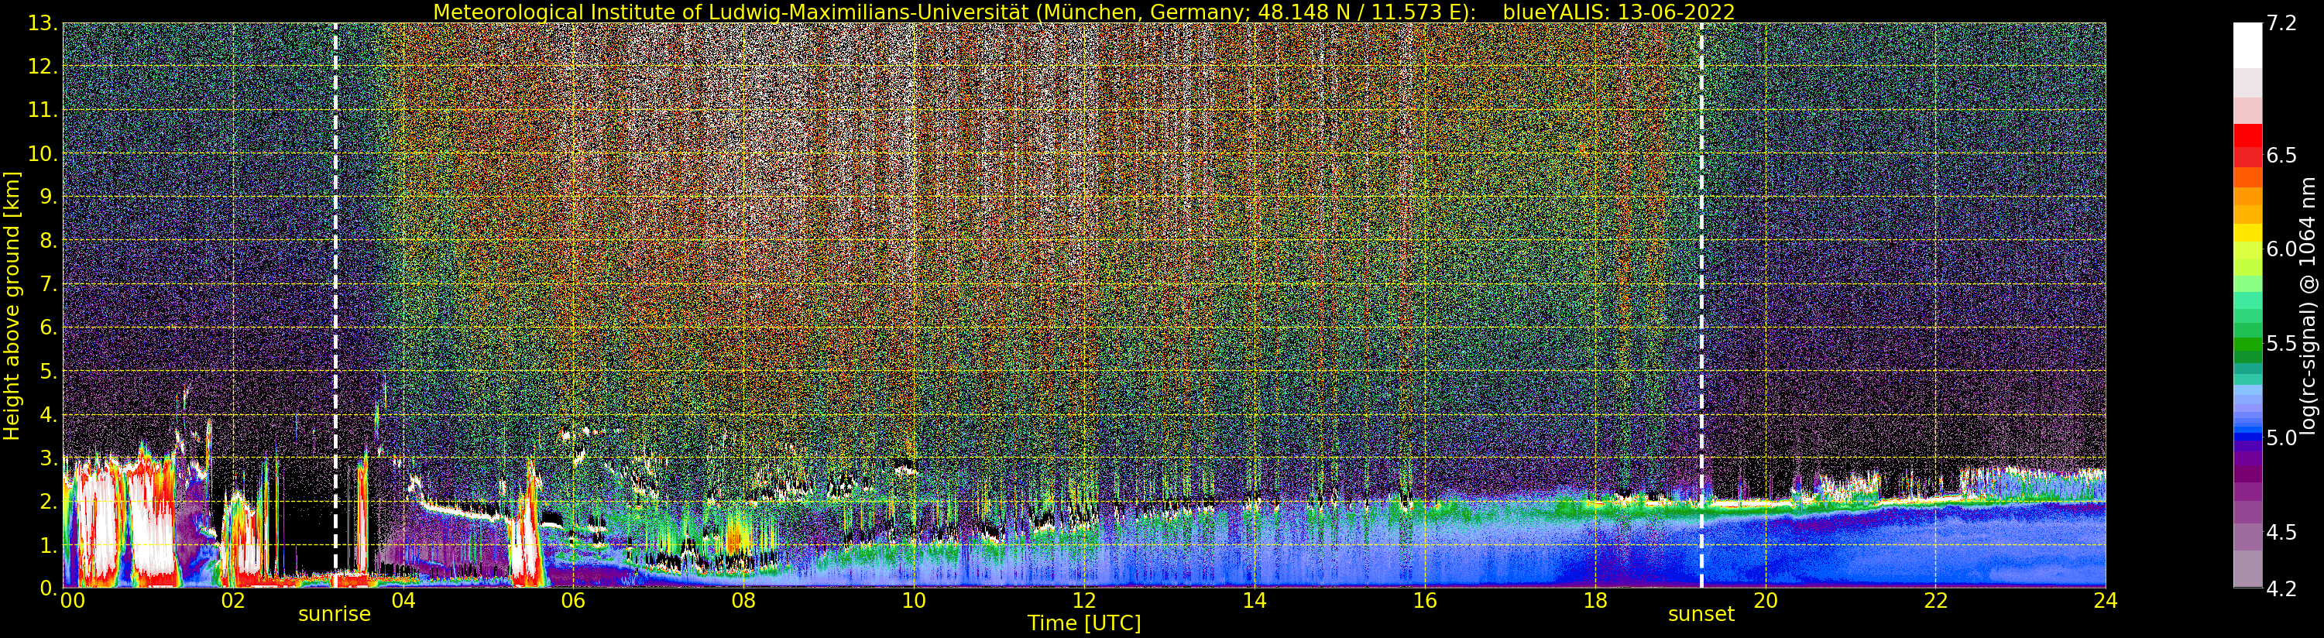Image resolution: width=2324 pixels, height=638 pixels.
Task: Click the white dashed sunrise marker line
Action: pyautogui.click(x=335, y=305)
